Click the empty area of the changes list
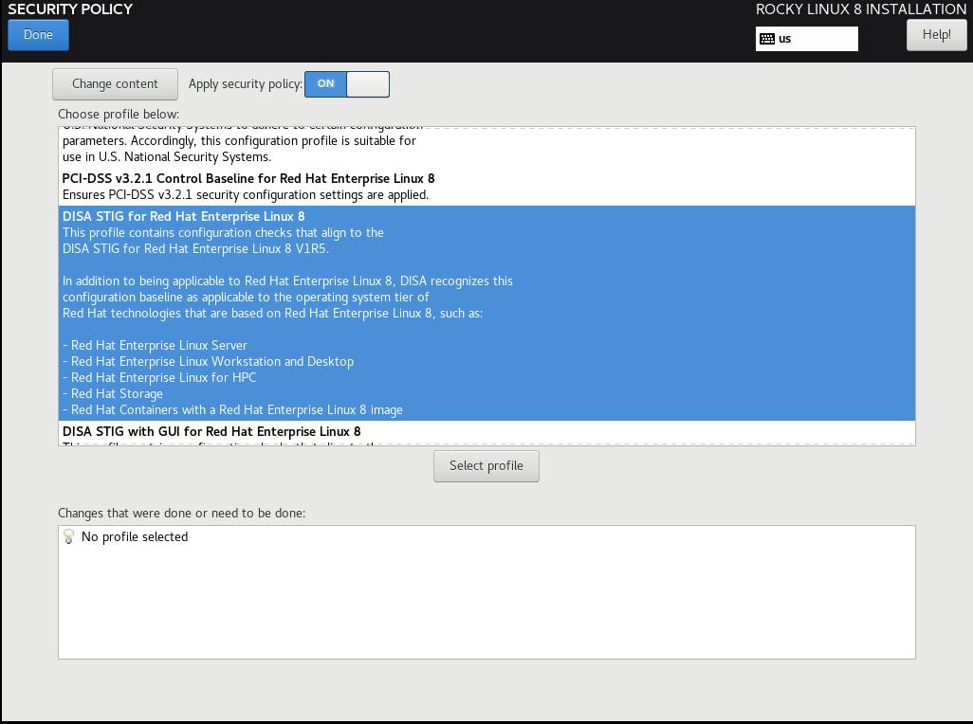Screen dimensions: 973x724 point(486,606)
